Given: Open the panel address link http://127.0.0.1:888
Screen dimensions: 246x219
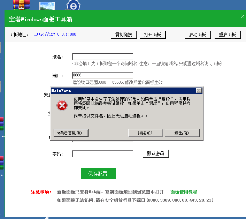Looking at the screenshot, I should pyautogui.click(x=55, y=34).
